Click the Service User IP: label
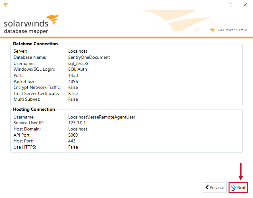This screenshot has height=198, width=253. (29, 123)
